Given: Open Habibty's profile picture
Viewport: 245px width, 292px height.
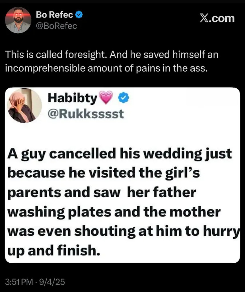Looking at the screenshot, I should tap(25, 105).
